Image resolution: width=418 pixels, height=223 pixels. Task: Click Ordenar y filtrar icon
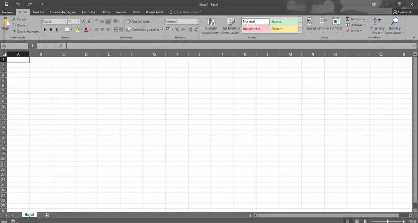coord(377,21)
